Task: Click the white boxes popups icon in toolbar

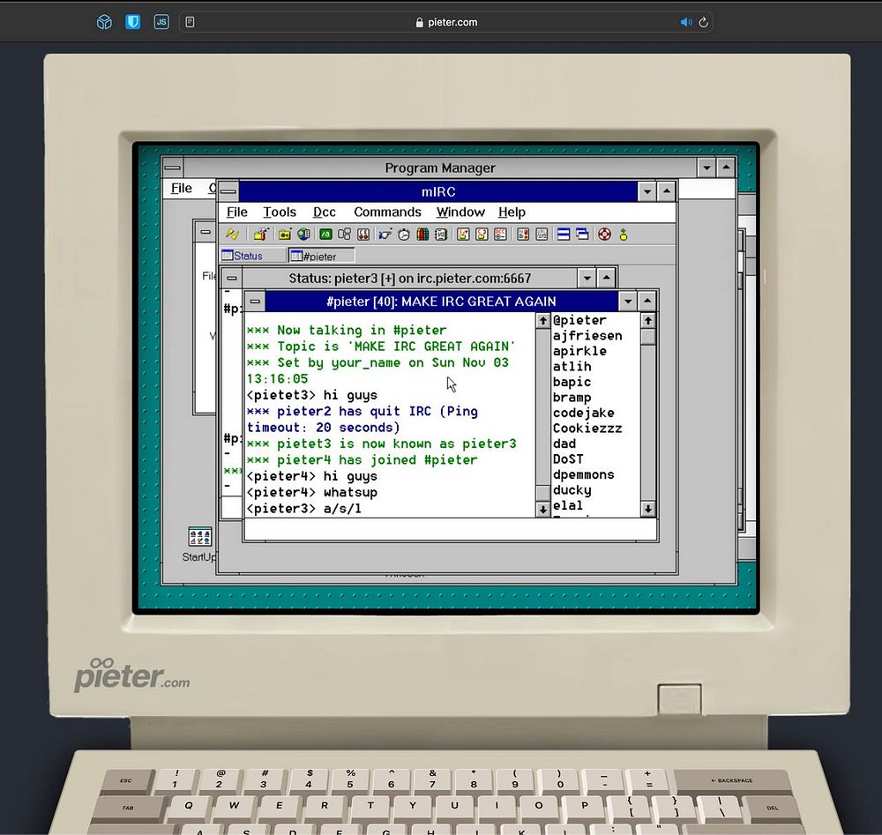Action: (x=344, y=235)
